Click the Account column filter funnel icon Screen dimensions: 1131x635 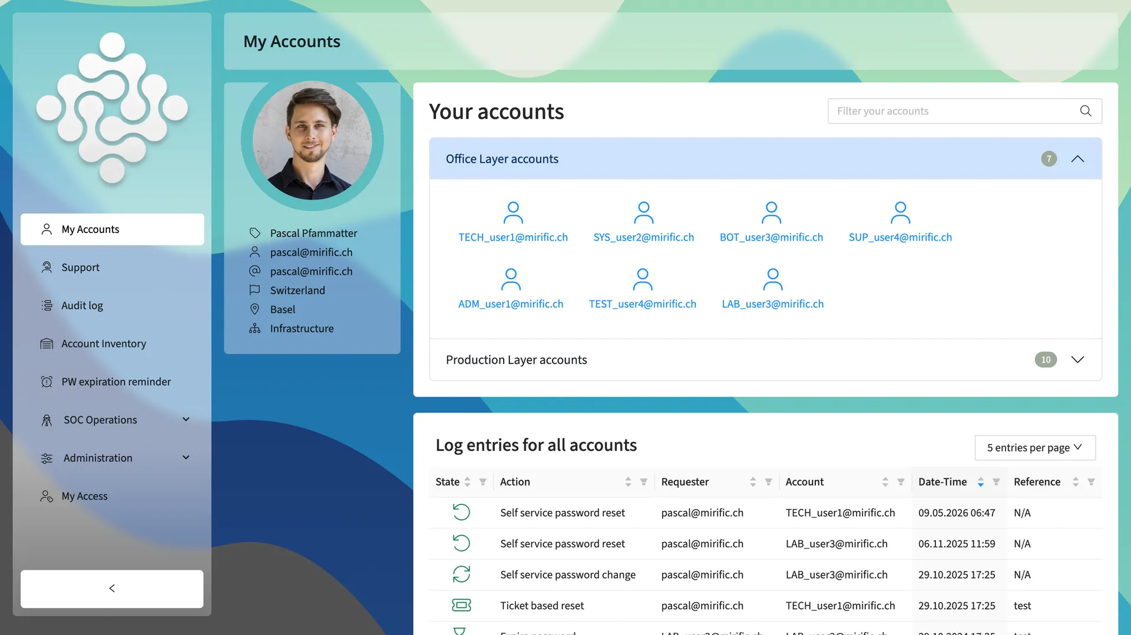901,482
